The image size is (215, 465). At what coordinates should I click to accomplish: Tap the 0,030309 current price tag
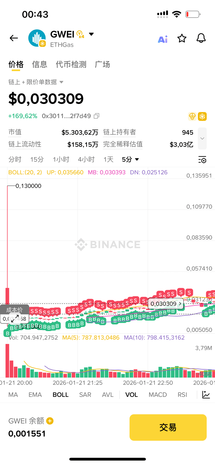tap(166, 304)
